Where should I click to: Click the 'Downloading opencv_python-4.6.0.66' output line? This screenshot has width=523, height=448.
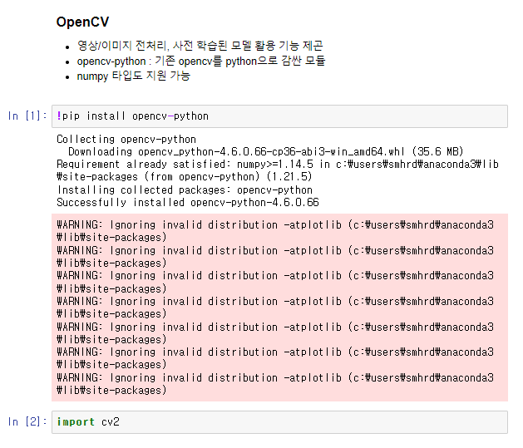click(266, 152)
